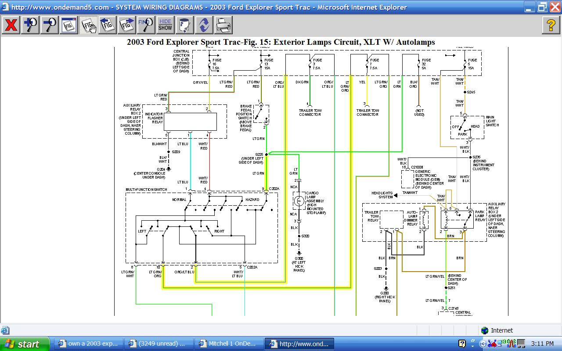Go to the previous figure
Viewport: 562px width, 351px height.
click(108, 25)
